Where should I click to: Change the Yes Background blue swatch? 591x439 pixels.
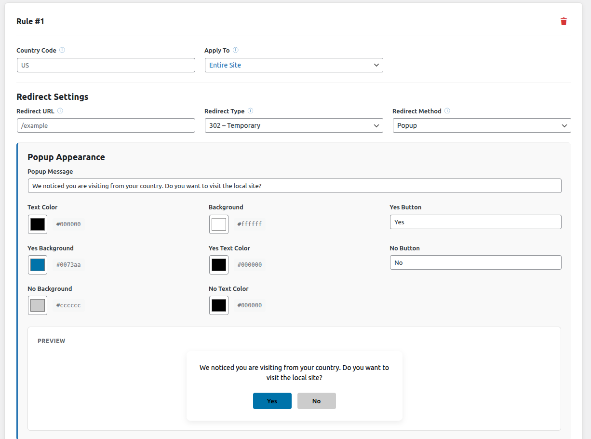click(x=38, y=265)
